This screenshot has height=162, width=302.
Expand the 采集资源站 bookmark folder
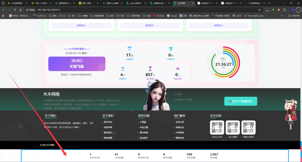(134, 16)
